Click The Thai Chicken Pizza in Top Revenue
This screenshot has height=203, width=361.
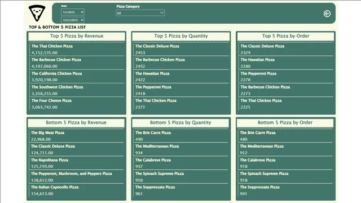[52, 46]
